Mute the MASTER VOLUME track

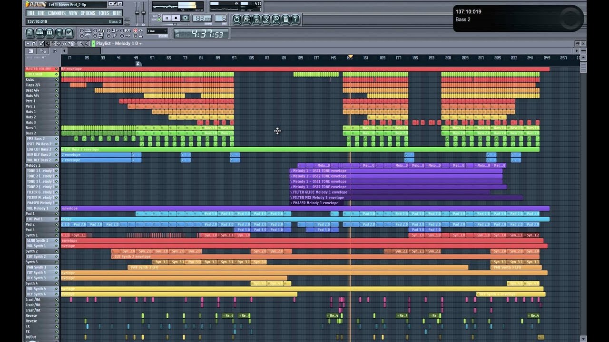[x=57, y=69]
